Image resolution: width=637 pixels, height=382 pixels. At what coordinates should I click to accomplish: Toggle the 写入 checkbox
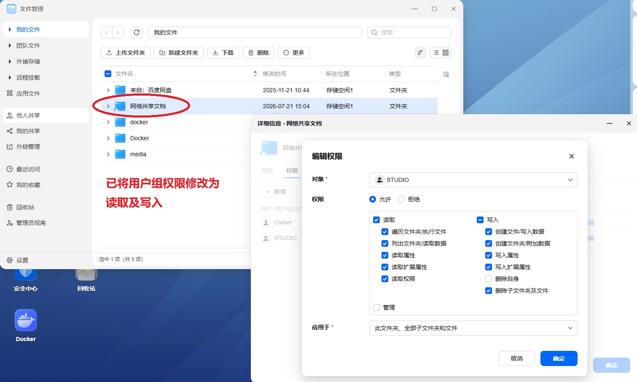[x=480, y=220]
